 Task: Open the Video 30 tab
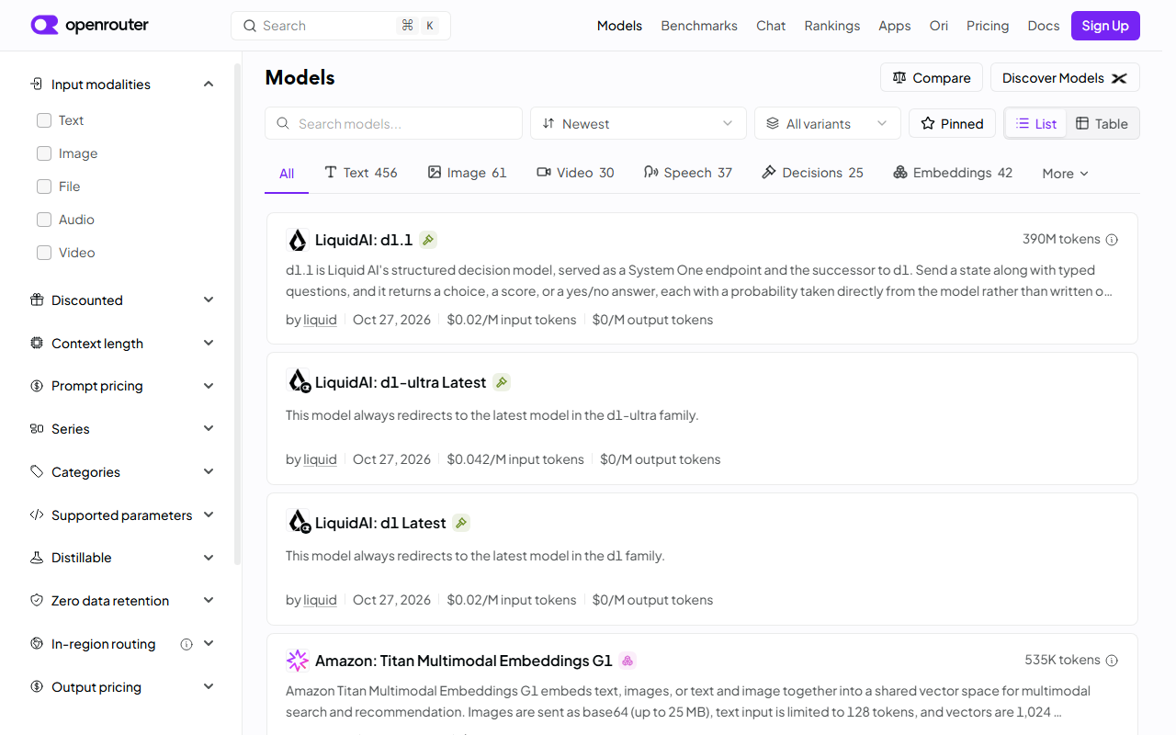(575, 173)
